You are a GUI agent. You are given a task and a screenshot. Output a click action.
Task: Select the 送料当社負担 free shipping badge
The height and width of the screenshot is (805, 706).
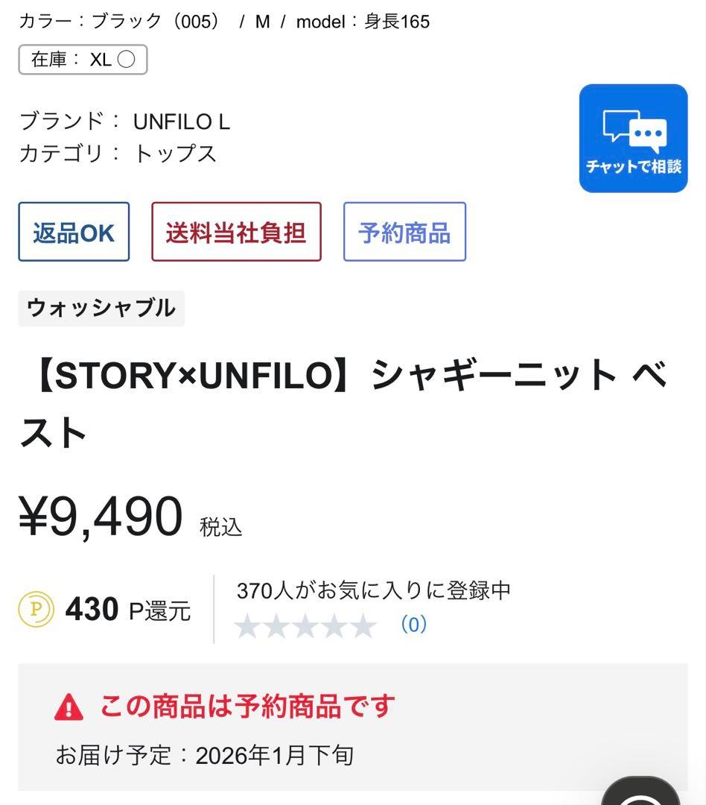[236, 232]
